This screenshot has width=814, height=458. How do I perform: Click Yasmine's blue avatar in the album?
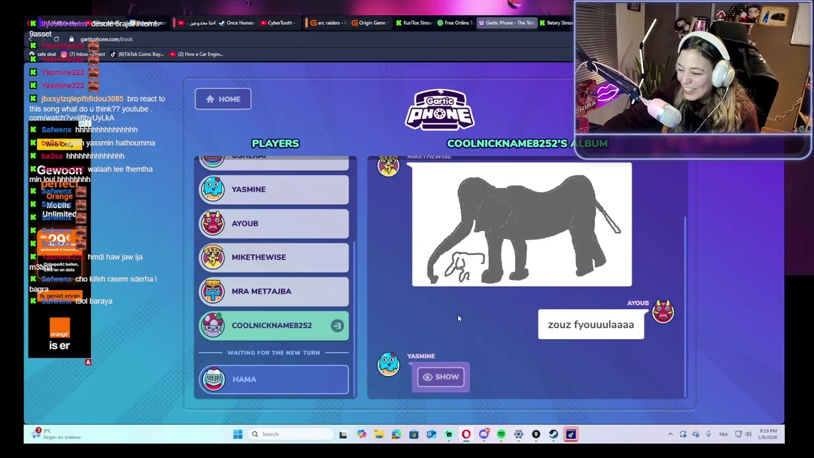click(x=389, y=364)
